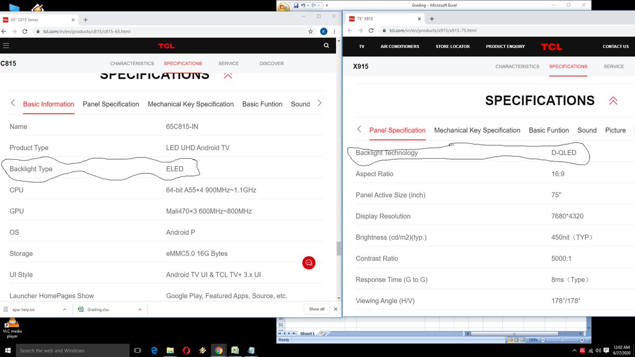
Task: Click the Excel icon on the taskbar
Action: [x=235, y=350]
